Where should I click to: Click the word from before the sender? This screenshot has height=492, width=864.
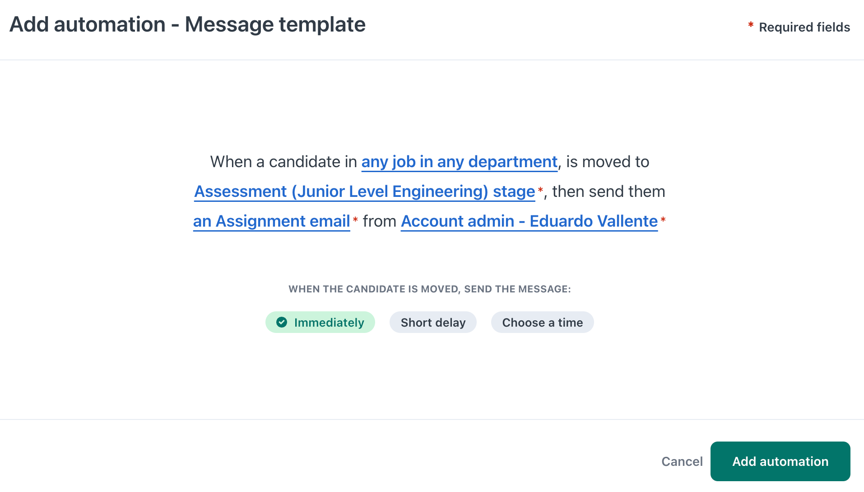(379, 221)
